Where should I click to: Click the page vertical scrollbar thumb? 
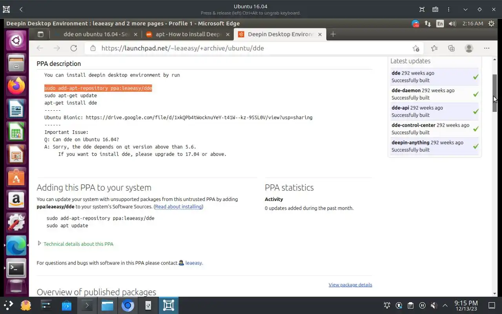pyautogui.click(x=495, y=93)
